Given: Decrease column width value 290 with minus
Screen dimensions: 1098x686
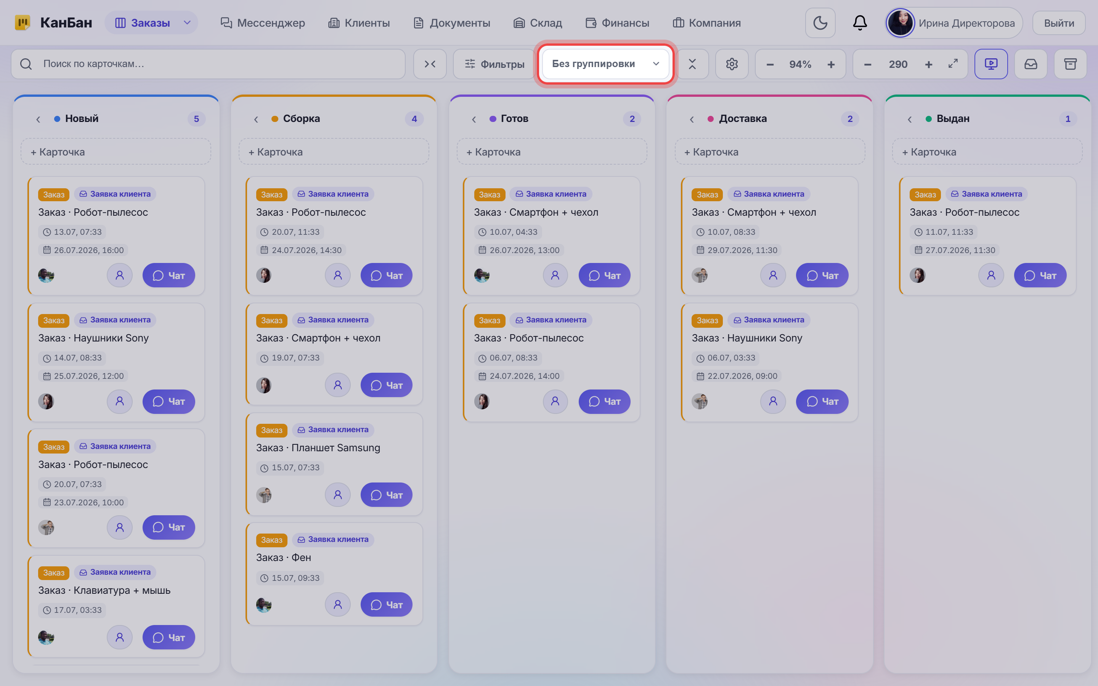Looking at the screenshot, I should pos(867,64).
